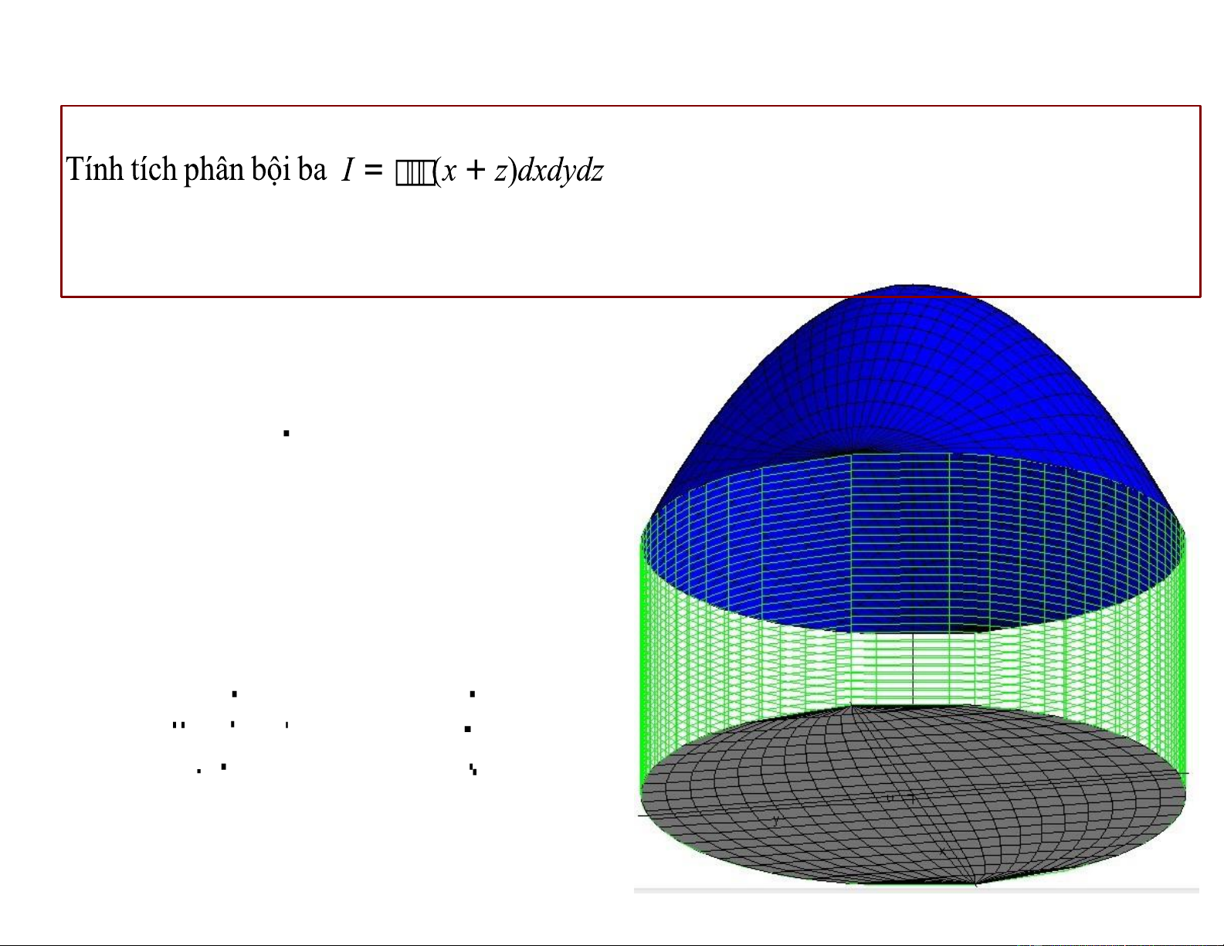Select the variable I in the formula

pyautogui.click(x=348, y=171)
